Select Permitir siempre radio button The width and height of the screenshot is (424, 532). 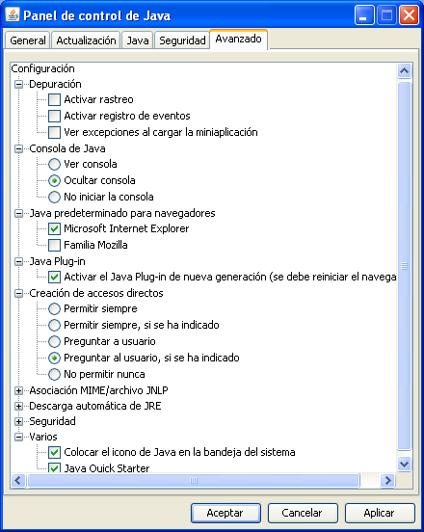tap(54, 308)
